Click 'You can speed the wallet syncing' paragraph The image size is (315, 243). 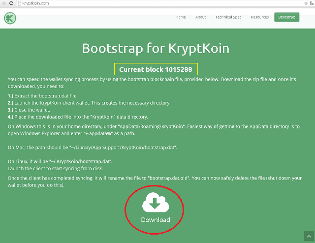click(152, 83)
